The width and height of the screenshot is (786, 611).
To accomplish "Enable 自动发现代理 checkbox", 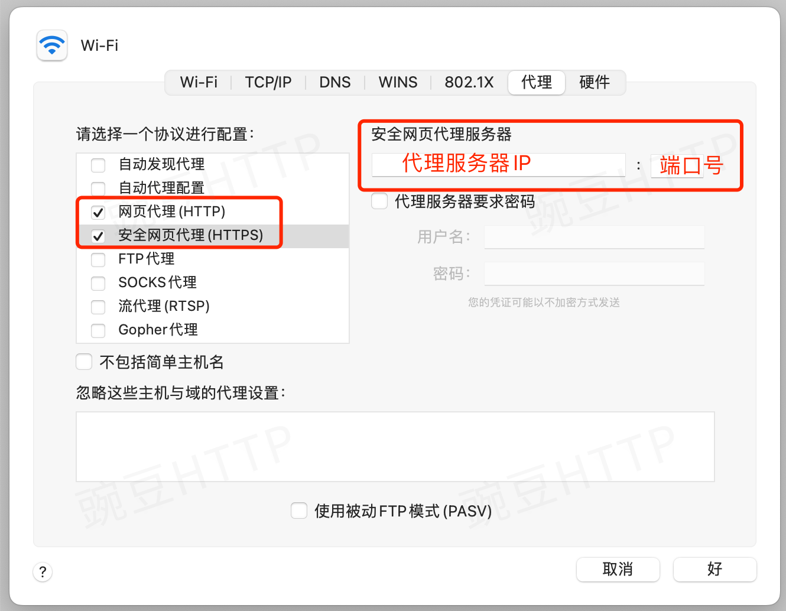I will [x=98, y=165].
